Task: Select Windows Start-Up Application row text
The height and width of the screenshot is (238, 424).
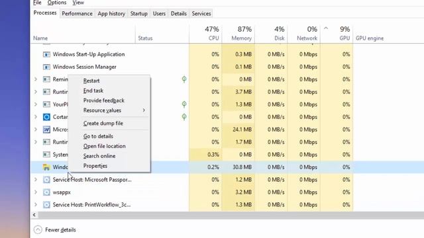Action: tap(89, 54)
